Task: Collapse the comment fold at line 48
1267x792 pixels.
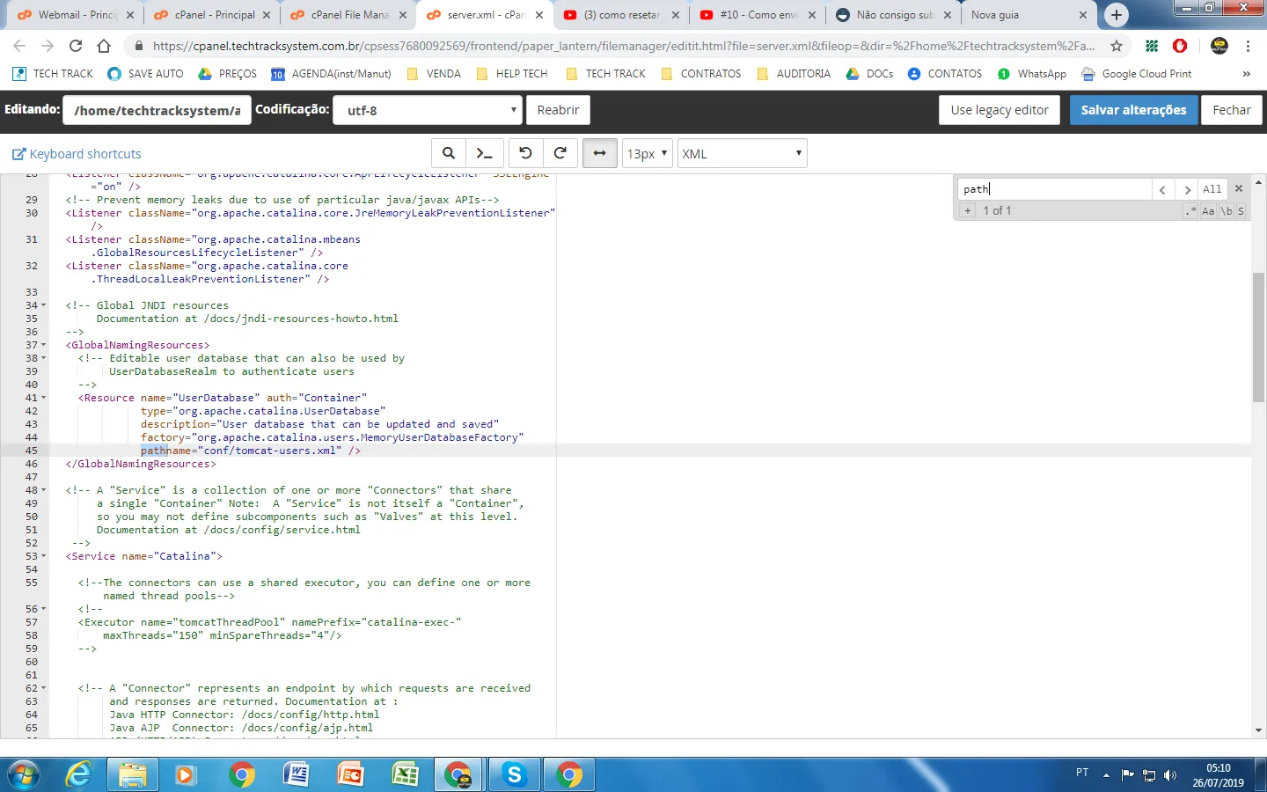Action: coord(44,490)
